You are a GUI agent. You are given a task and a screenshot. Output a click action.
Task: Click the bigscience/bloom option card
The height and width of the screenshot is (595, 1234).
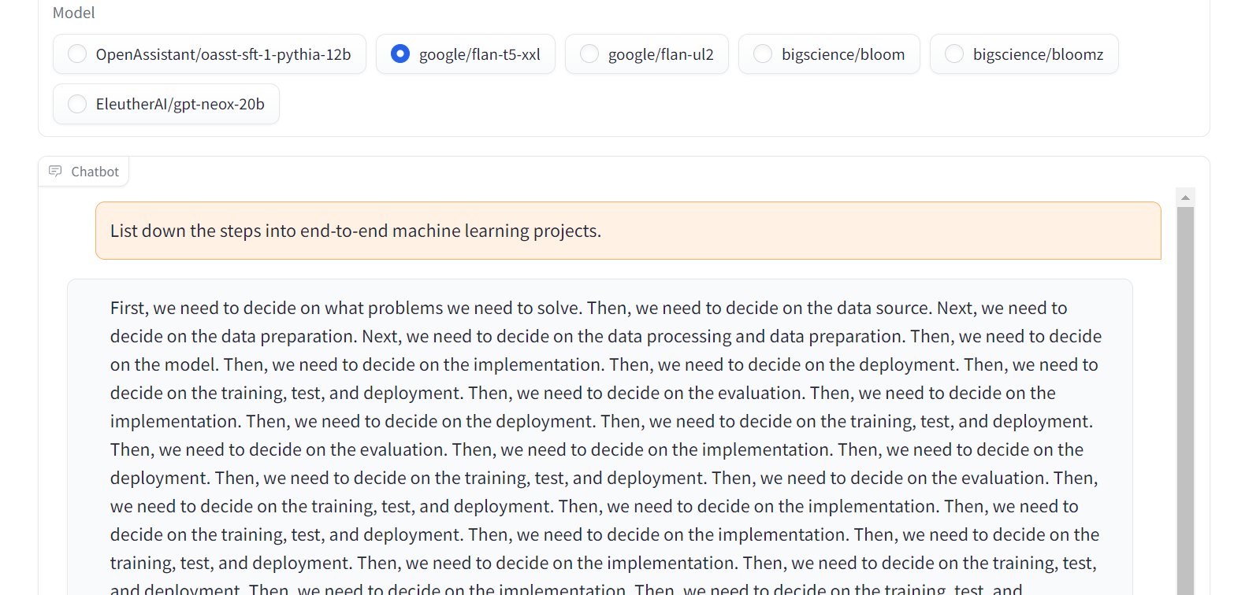tap(829, 54)
